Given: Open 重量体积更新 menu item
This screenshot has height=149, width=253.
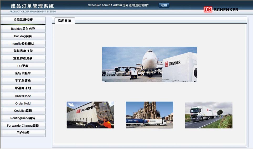Looking at the screenshot, I should coord(23,58).
